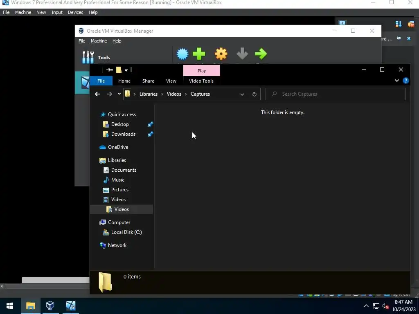The image size is (419, 314).
Task: Click the File Explorer taskbar icon
Action: coord(30,306)
